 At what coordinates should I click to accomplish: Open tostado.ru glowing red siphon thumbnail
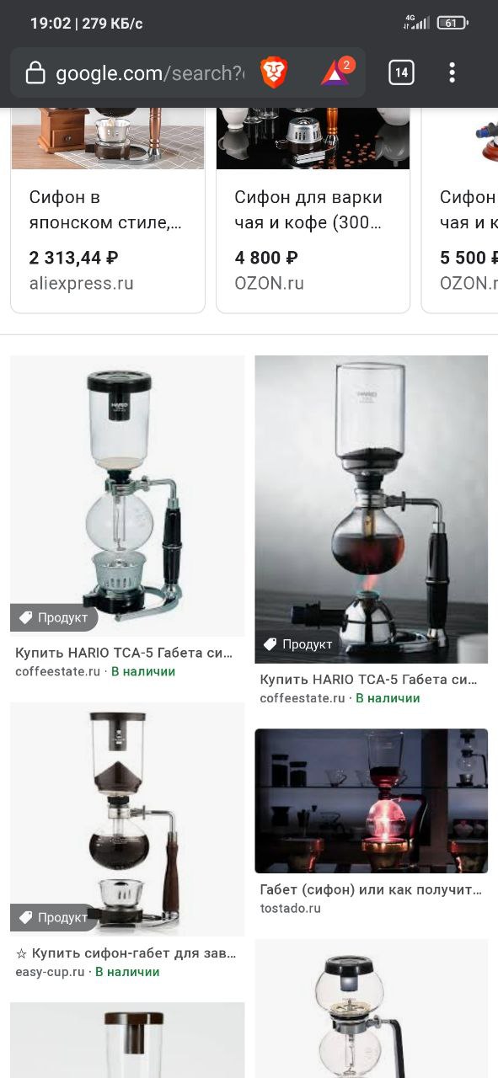tap(372, 801)
